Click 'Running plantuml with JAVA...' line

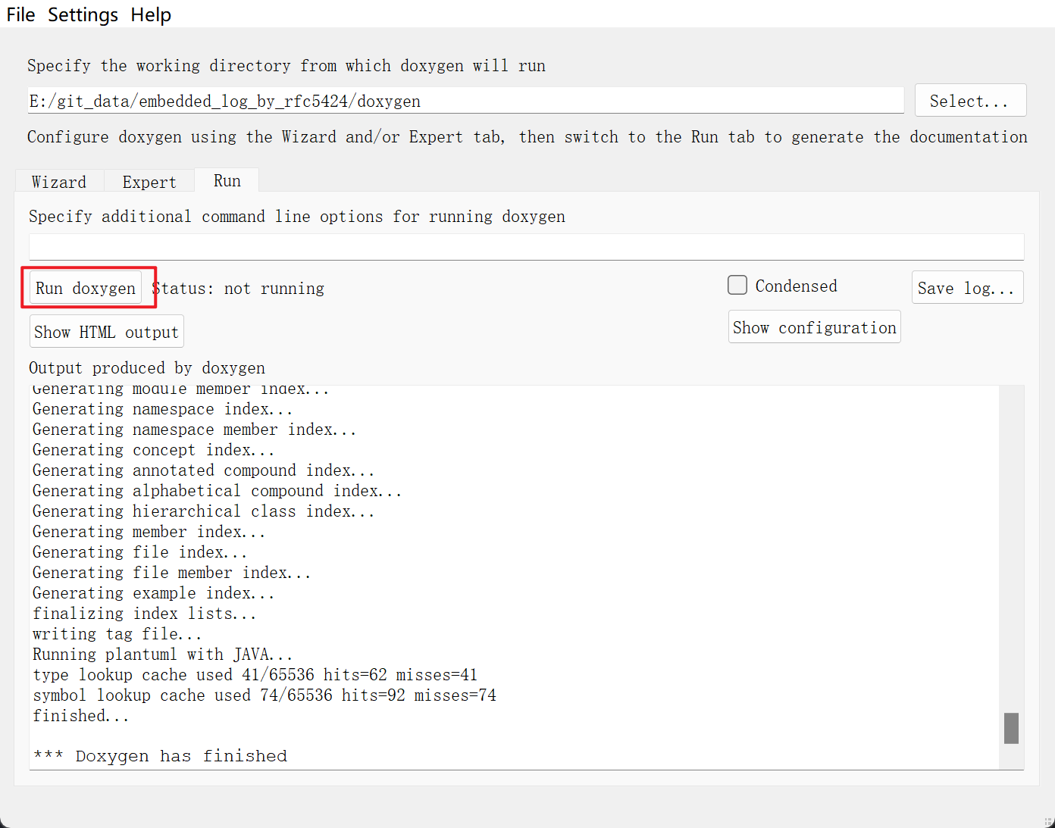tap(162, 655)
